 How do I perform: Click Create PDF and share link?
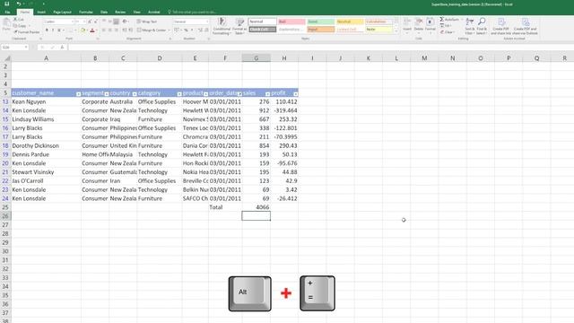500,26
